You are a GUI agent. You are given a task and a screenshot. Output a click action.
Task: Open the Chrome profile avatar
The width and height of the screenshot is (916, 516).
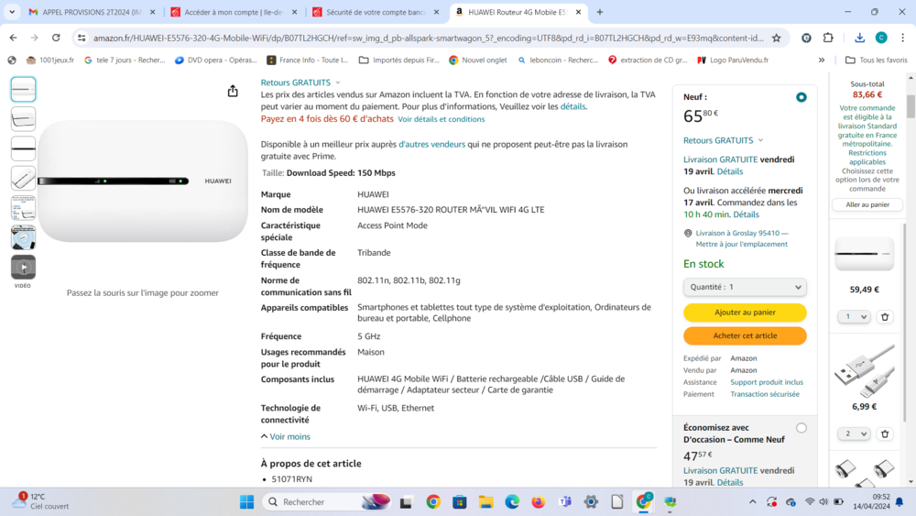coord(881,38)
